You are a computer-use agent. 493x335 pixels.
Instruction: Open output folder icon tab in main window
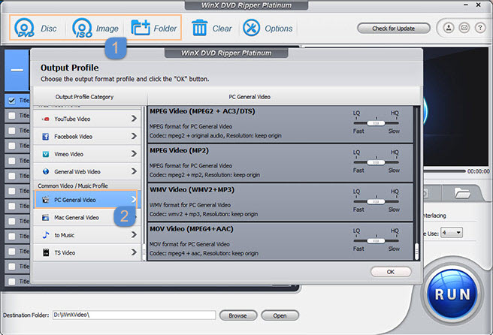click(x=462, y=192)
